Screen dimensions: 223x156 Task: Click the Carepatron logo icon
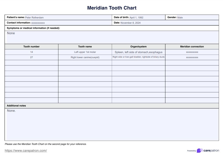(200, 150)
